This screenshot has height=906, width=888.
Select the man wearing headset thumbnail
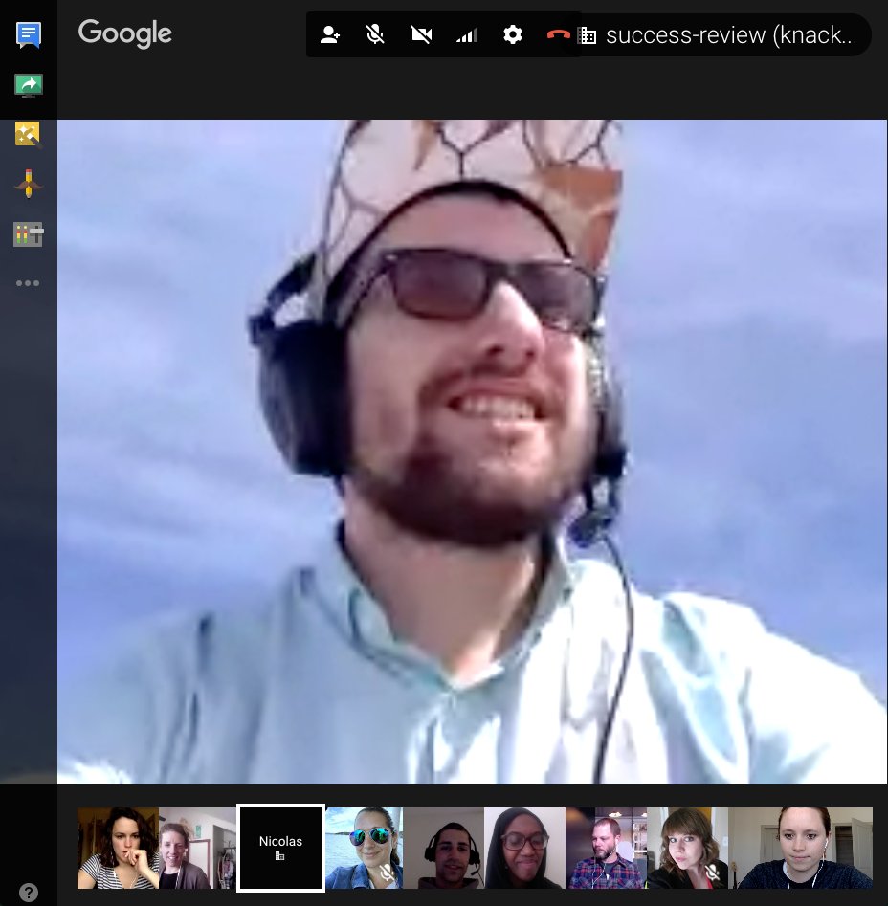444,848
